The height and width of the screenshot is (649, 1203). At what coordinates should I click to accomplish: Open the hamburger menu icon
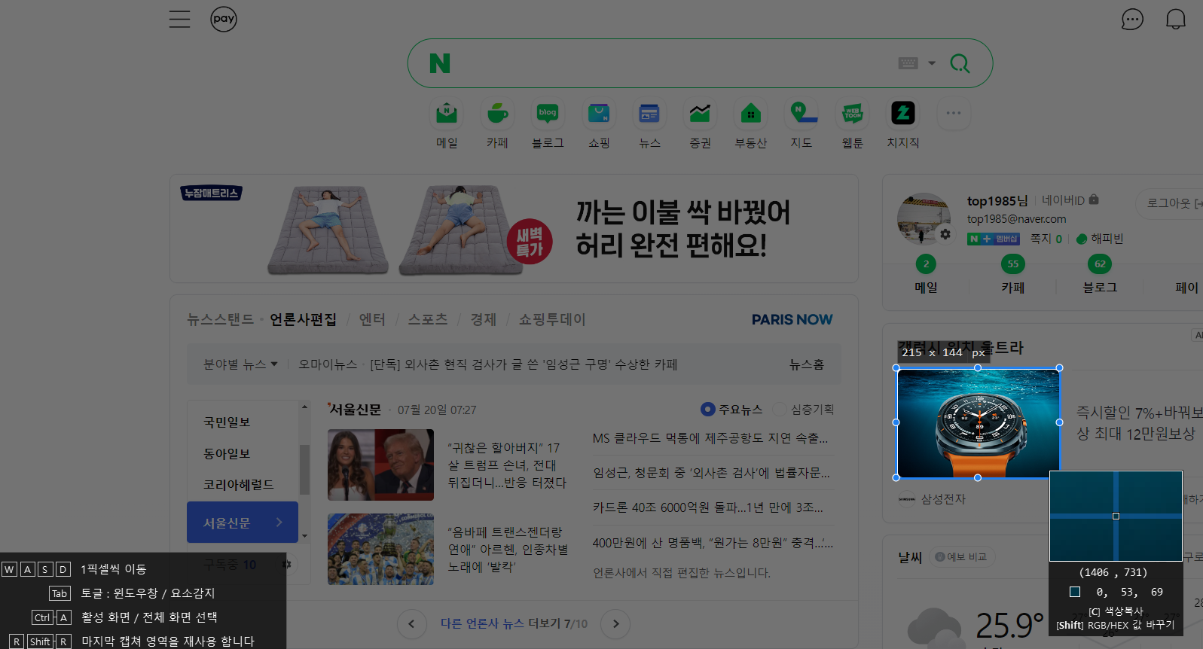pos(179,19)
